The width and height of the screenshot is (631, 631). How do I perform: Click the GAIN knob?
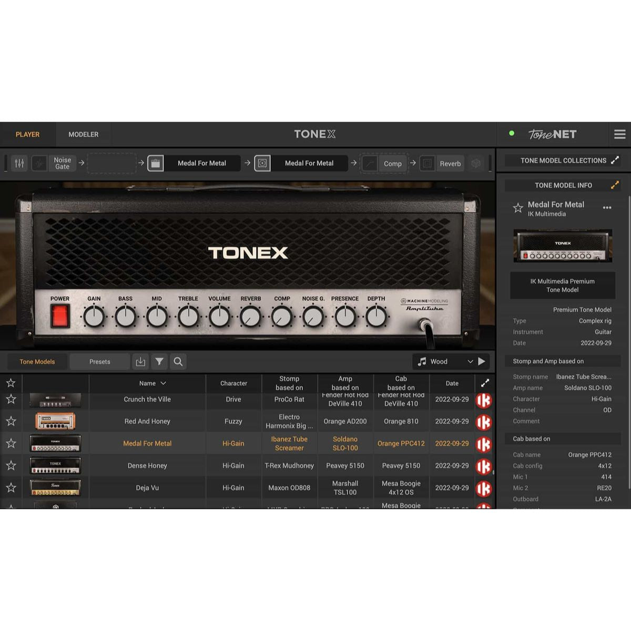click(x=94, y=317)
